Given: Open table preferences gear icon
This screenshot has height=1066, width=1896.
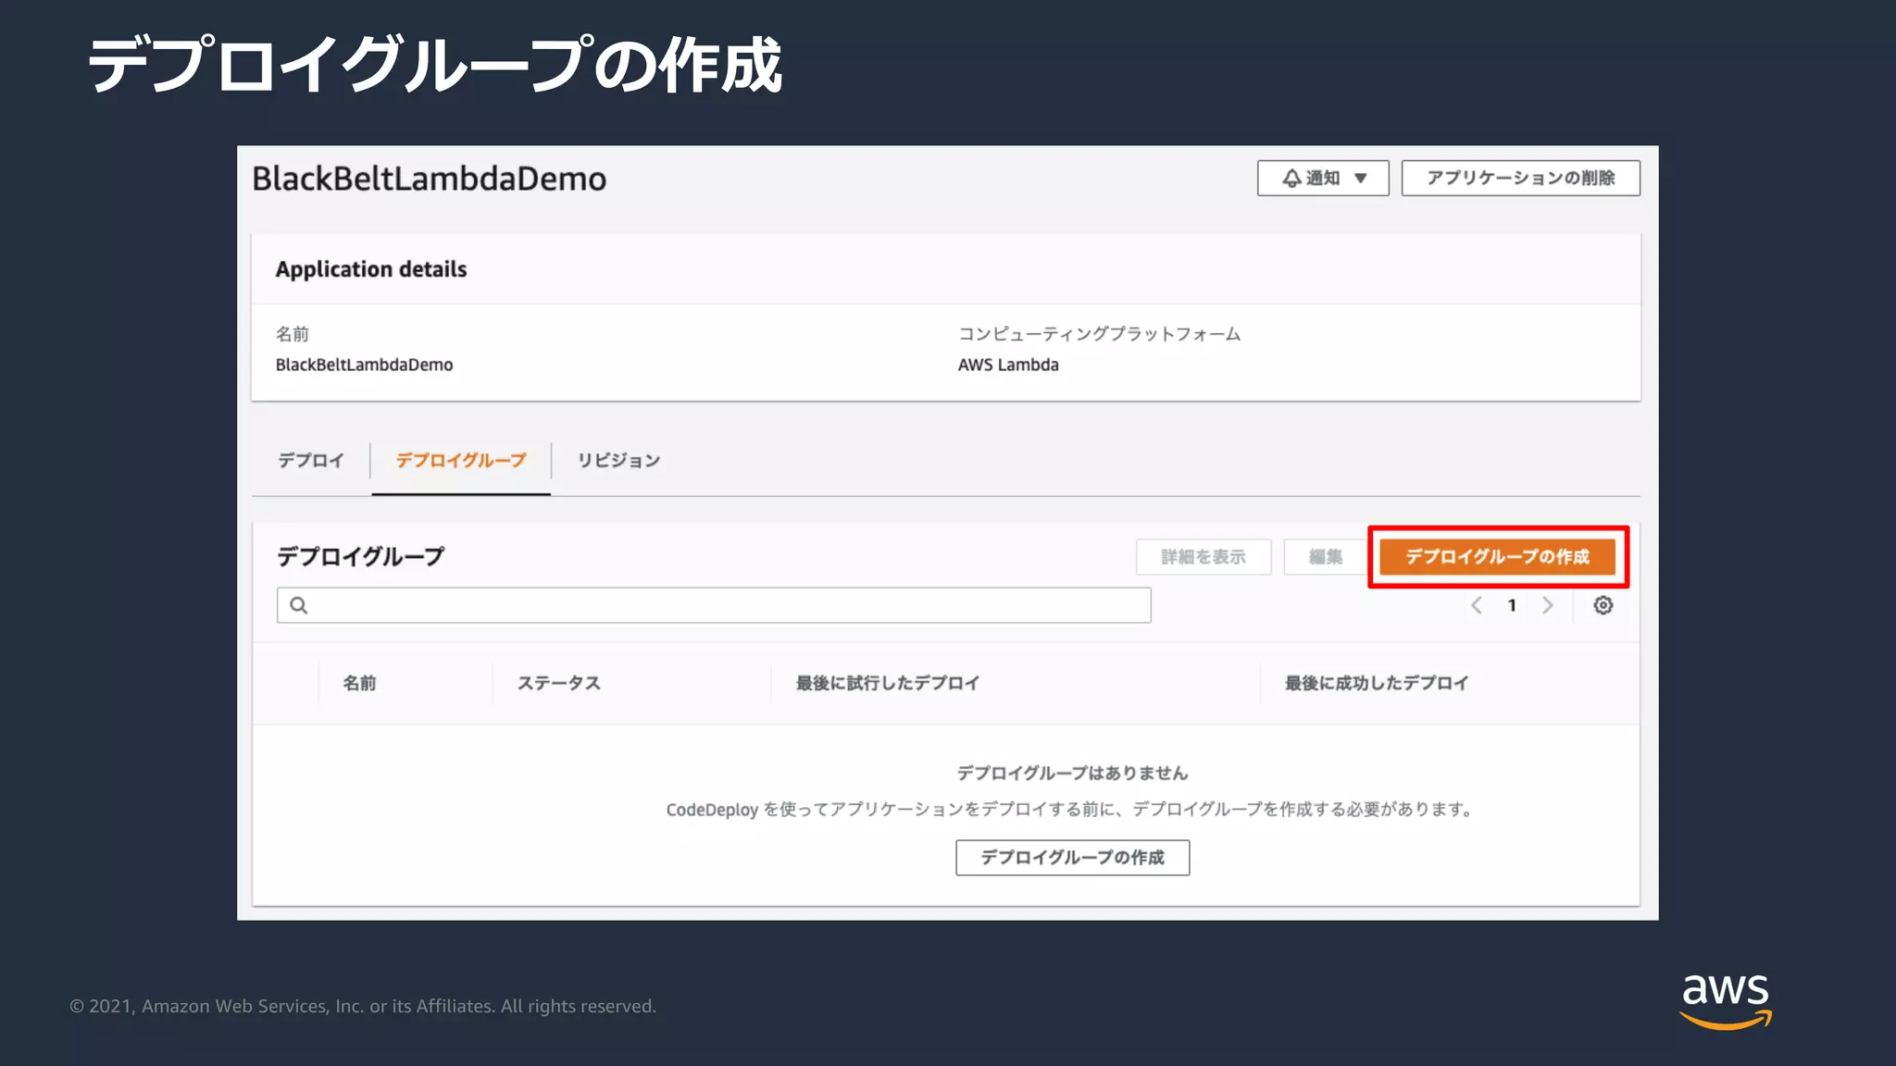Looking at the screenshot, I should 1603,605.
